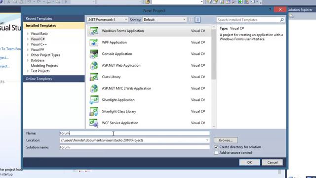Select Visual C# in the templates tree

(38, 39)
